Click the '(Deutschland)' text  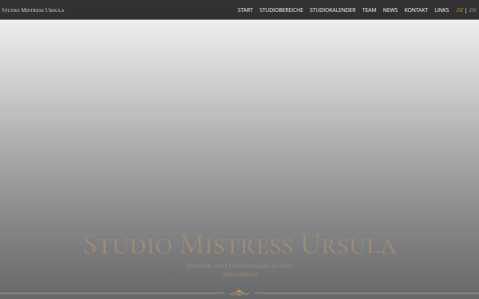click(x=239, y=274)
